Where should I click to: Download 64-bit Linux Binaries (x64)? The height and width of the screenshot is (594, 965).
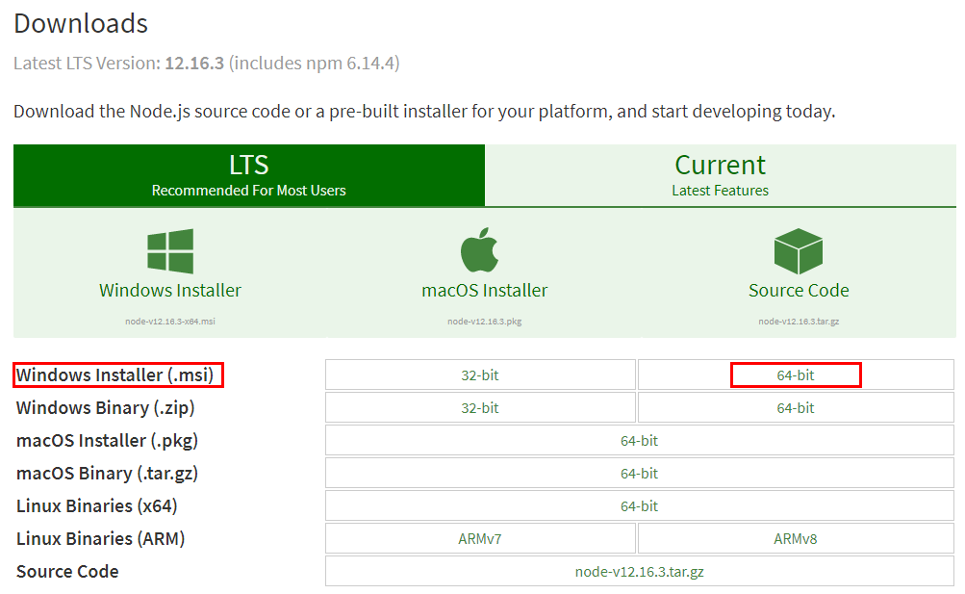point(640,505)
